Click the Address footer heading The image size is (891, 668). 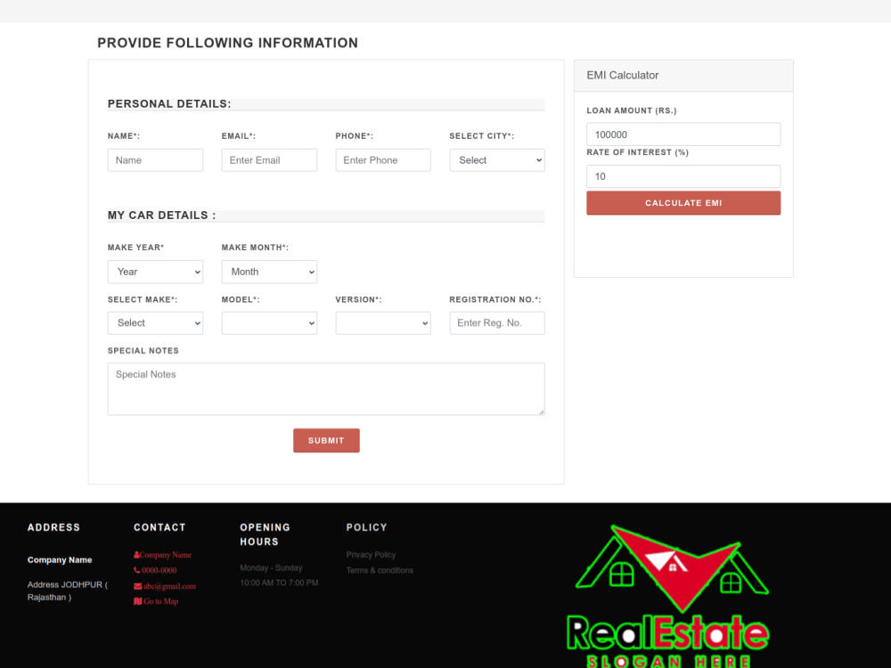(53, 527)
